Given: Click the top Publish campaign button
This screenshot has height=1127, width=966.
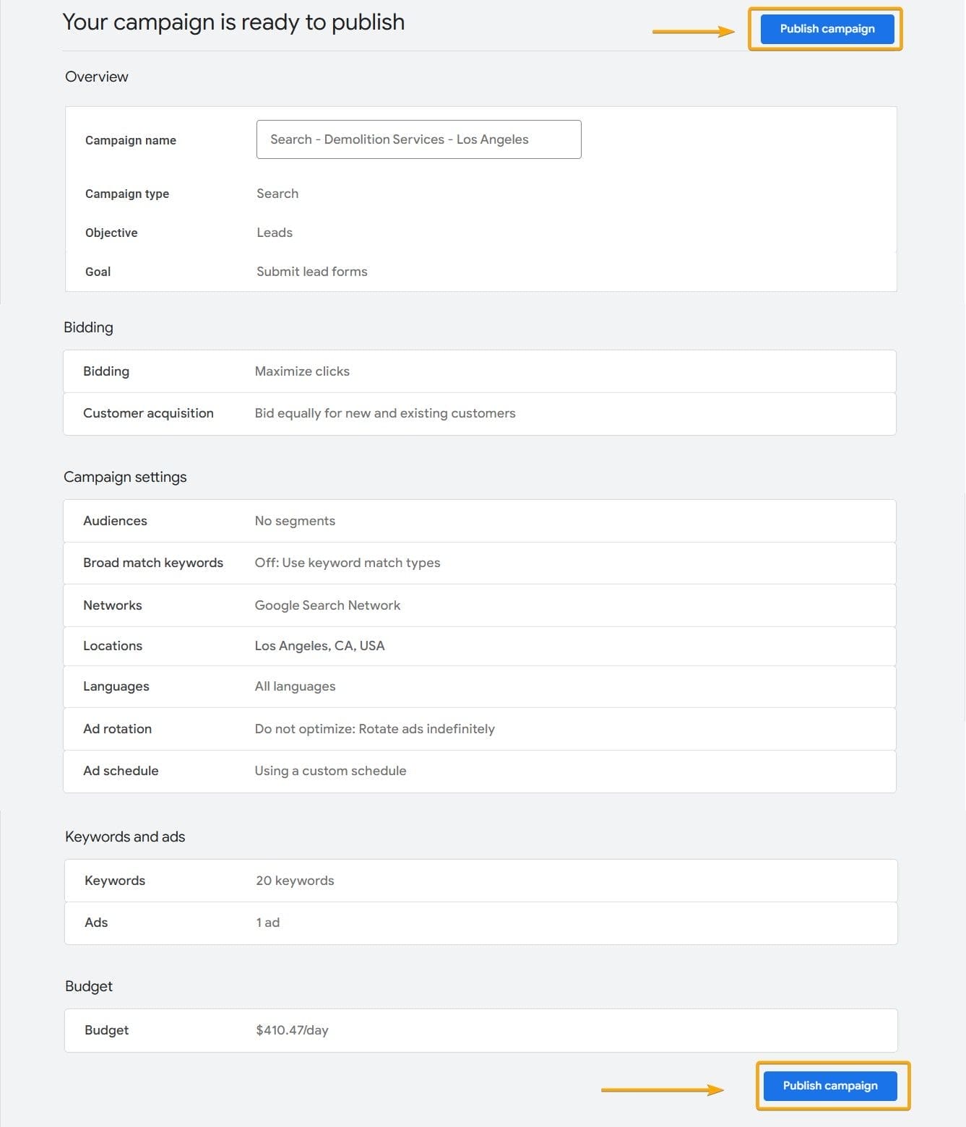Looking at the screenshot, I should [827, 29].
